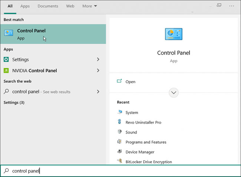Click the Open action icon
The width and height of the screenshot is (241, 177).
coord(119,81)
